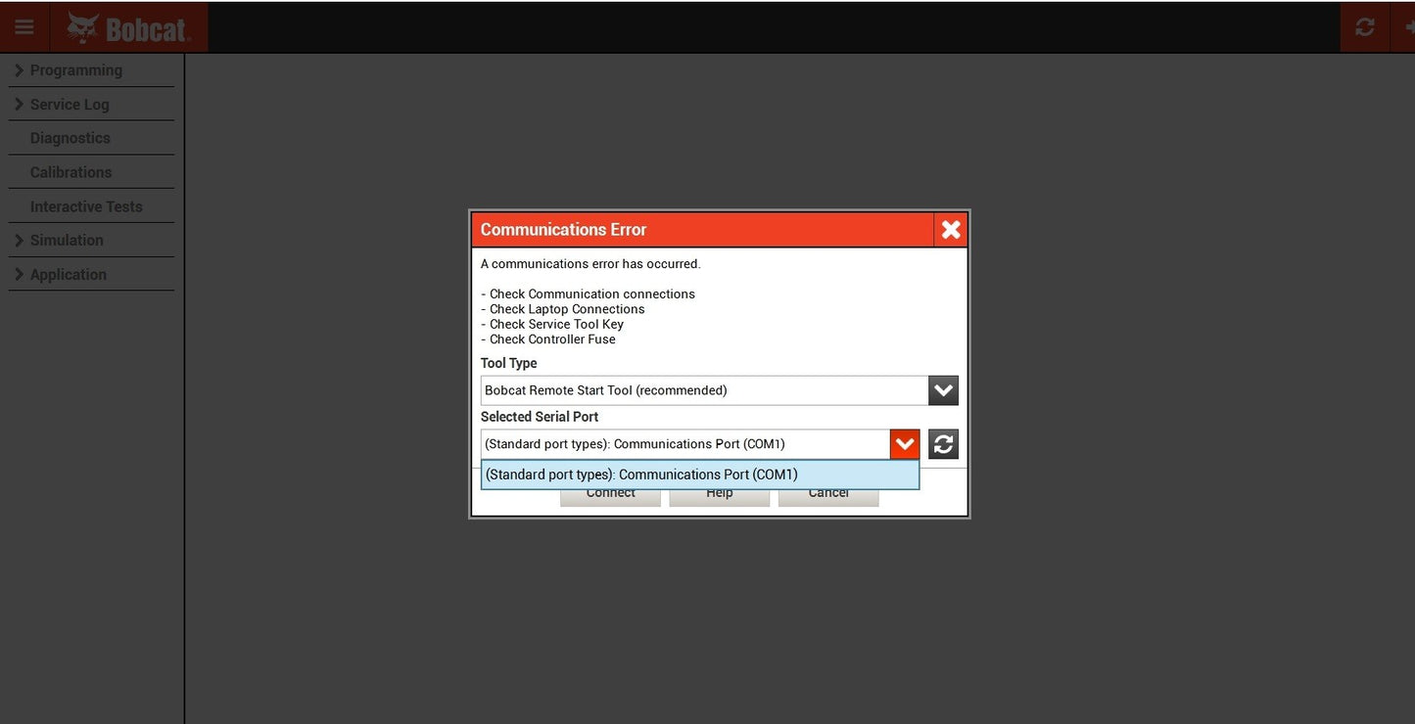1415x724 pixels.
Task: Click the Cancel button
Action: tap(828, 495)
